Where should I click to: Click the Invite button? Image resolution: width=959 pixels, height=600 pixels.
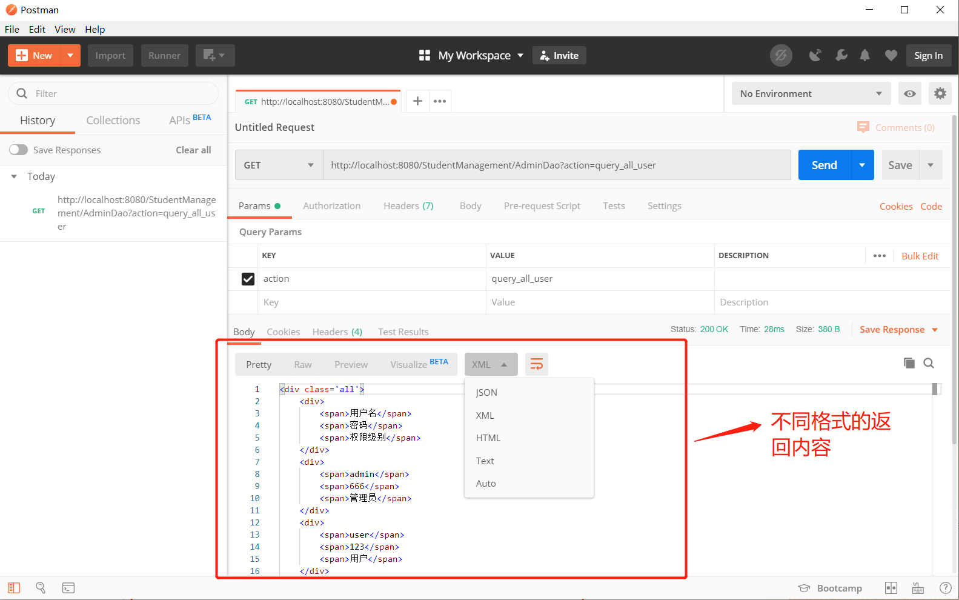click(x=559, y=56)
